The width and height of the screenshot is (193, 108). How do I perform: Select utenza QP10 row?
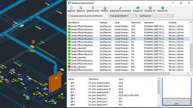coord(112,89)
